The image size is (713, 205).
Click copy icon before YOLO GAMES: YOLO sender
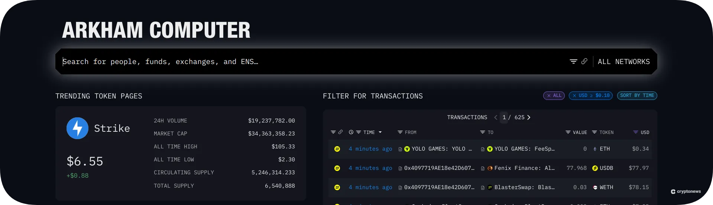[400, 149]
